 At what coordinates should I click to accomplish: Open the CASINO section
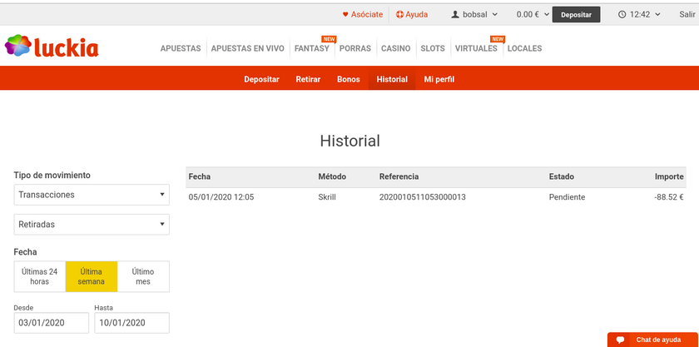396,48
